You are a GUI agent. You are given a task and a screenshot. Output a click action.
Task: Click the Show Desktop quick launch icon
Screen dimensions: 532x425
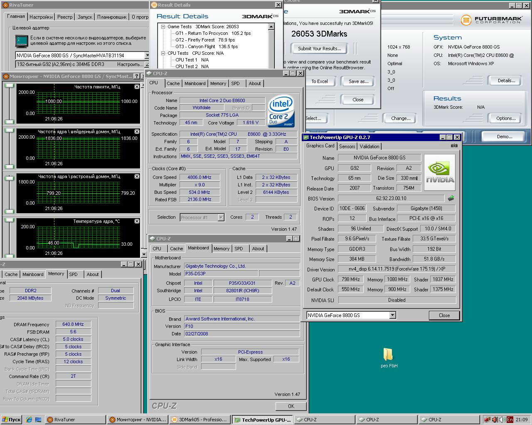(38, 420)
